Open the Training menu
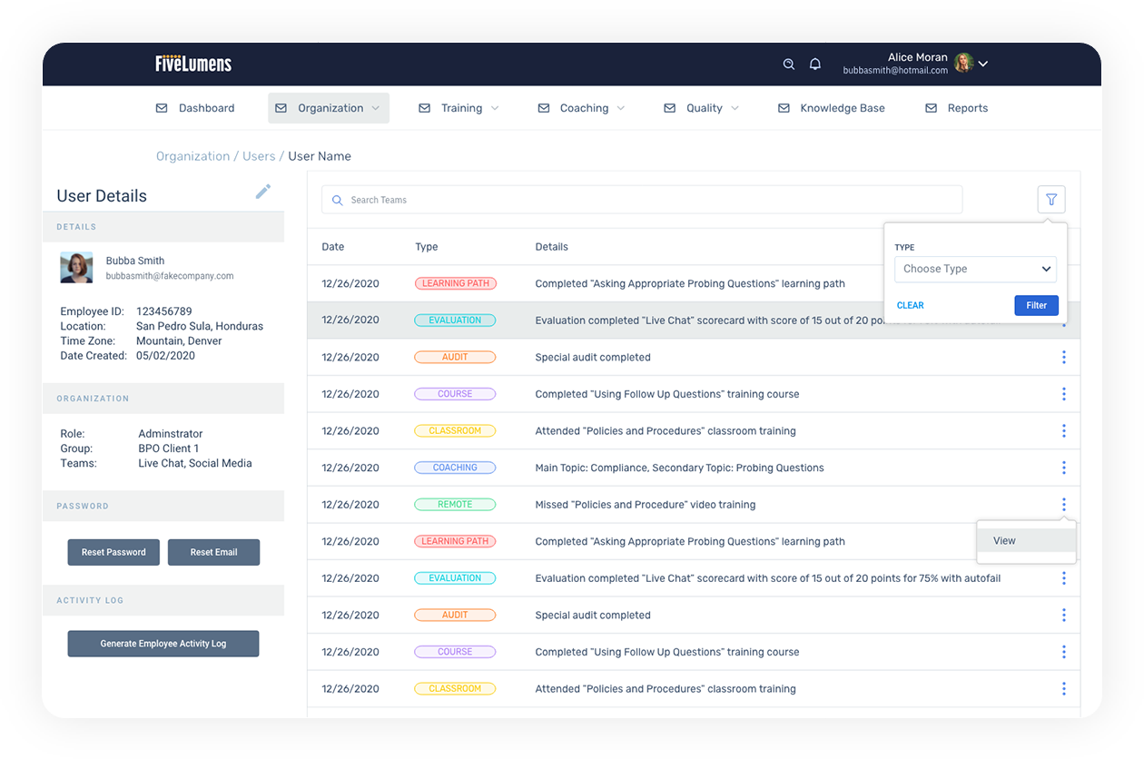This screenshot has height=759, width=1144. (461, 108)
